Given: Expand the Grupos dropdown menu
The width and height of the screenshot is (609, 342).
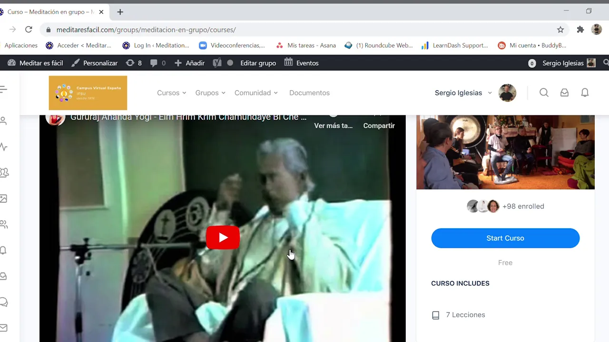Looking at the screenshot, I should [210, 93].
